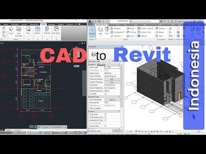Choose the Window tool in Build panel

click(115, 28)
